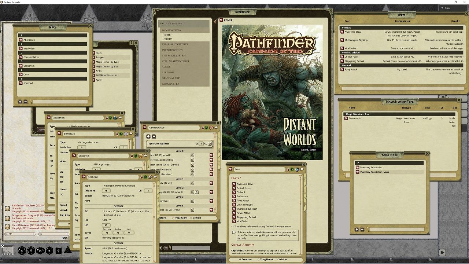Screen dimensions: 469x264
Task: Open the GM speaker identity dropdown
Action: click(x=20, y=234)
